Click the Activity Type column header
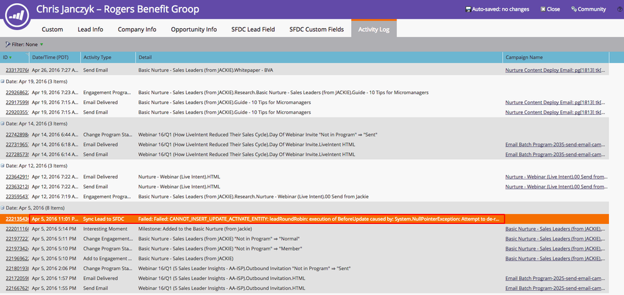This screenshot has height=295, width=624. pyautogui.click(x=97, y=57)
